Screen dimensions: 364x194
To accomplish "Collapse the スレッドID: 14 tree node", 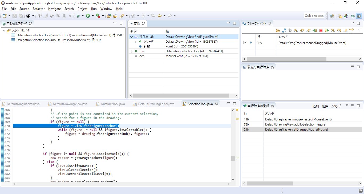I will click(4, 30).
